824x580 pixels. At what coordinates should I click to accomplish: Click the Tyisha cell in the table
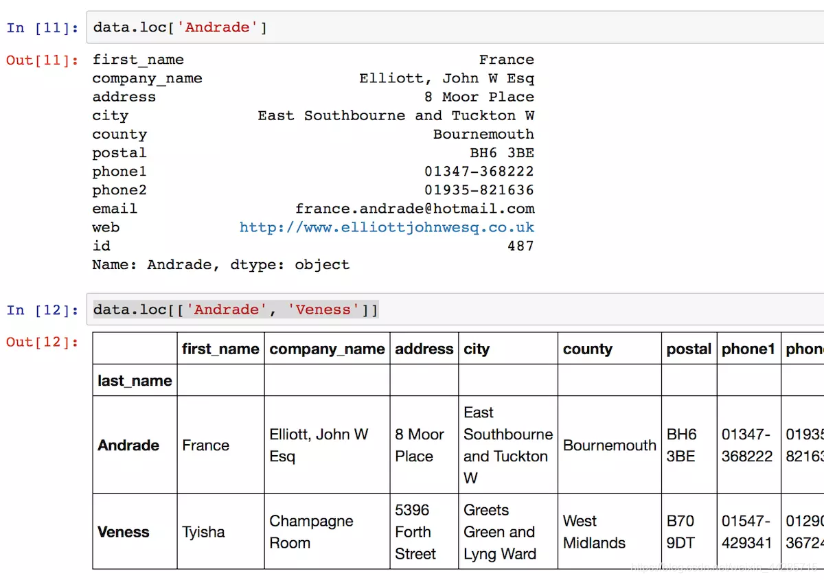(x=220, y=531)
